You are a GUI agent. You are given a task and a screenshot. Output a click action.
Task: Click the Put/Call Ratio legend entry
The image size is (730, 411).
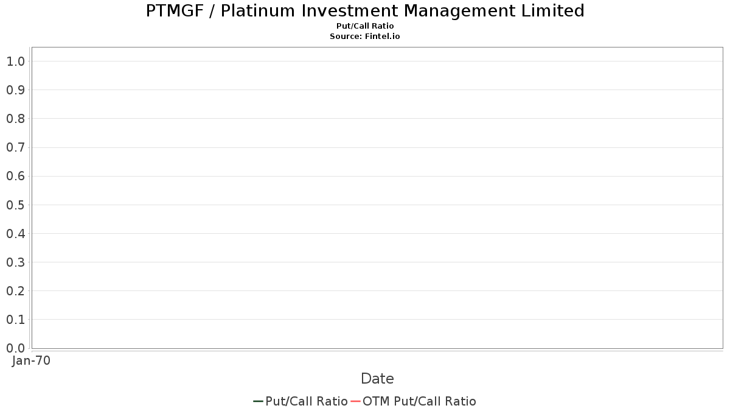(x=301, y=401)
